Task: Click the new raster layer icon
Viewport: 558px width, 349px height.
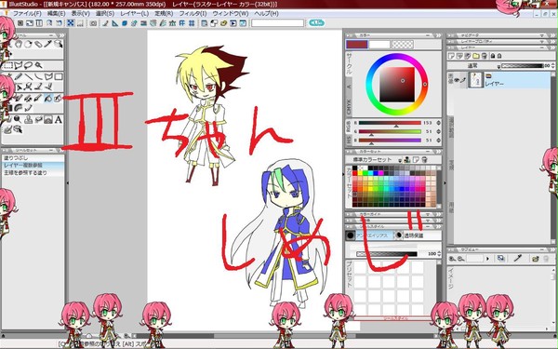Action: [451, 56]
